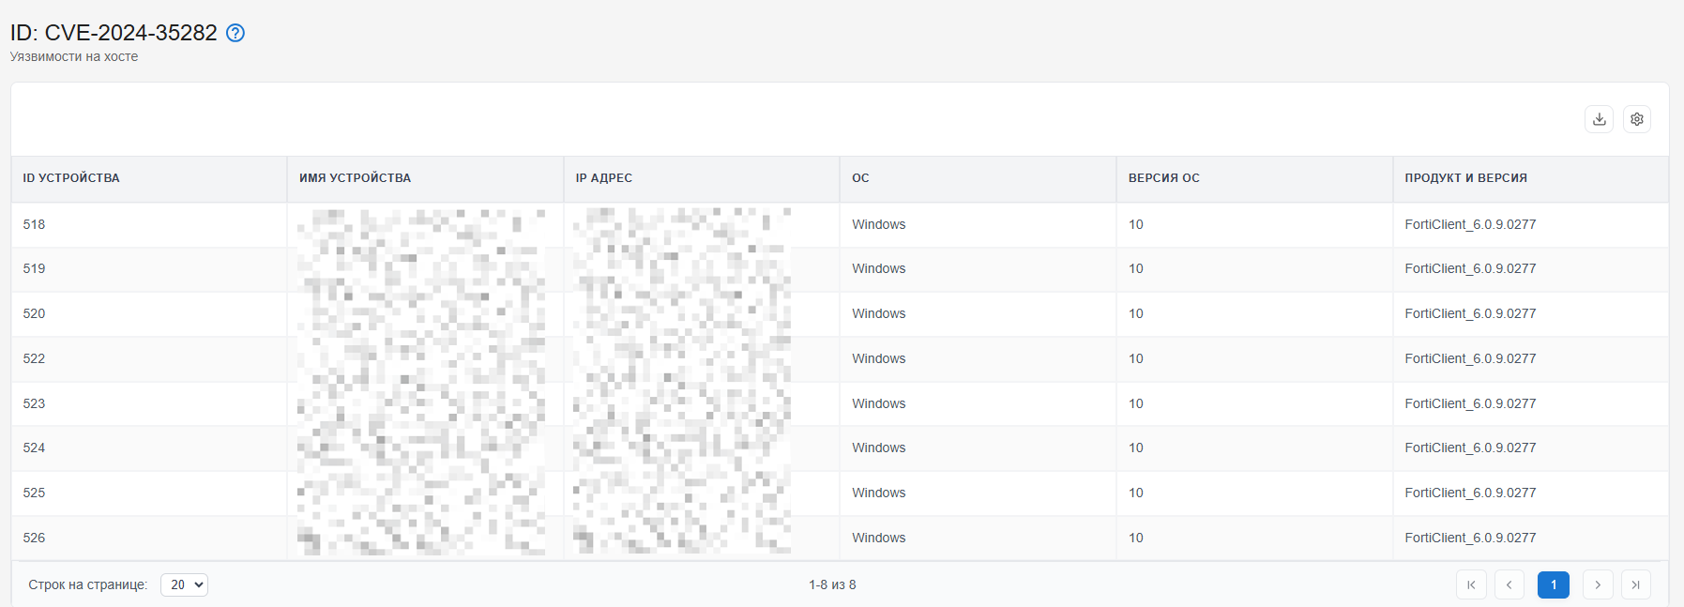Click FortiClient_6.0.9.0277 in row 520
1684x607 pixels.
pos(1470,313)
